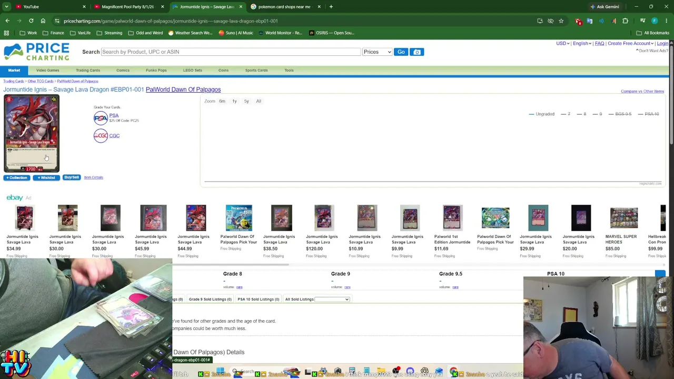The width and height of the screenshot is (674, 379).
Task: Open the Jormuntide Ignis card image
Action: [32, 134]
